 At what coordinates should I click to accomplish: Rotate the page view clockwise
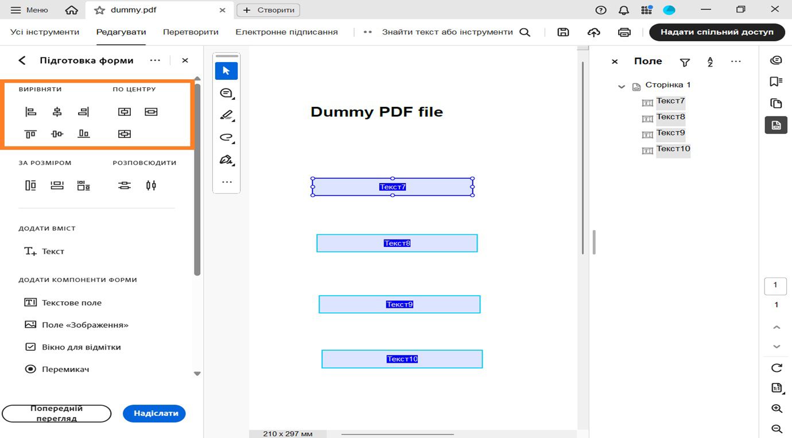777,368
